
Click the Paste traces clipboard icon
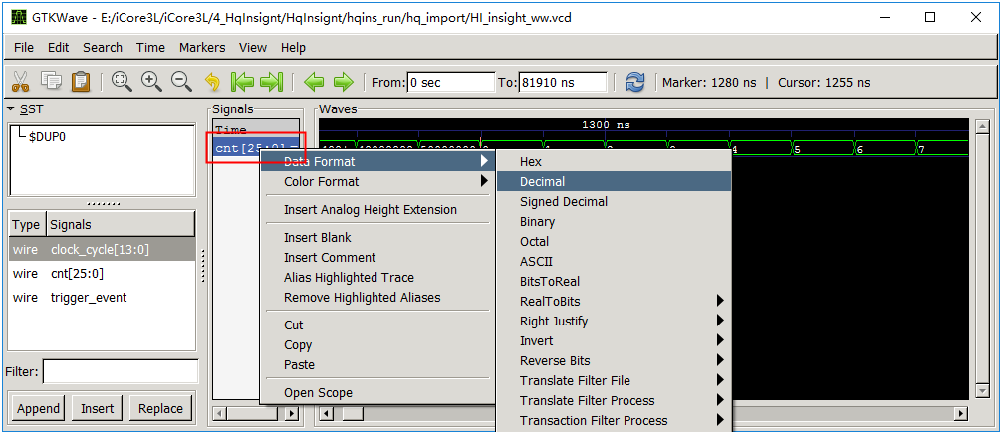coord(82,82)
